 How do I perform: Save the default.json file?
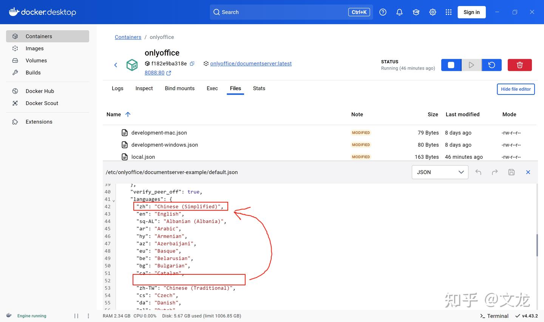[x=512, y=172]
